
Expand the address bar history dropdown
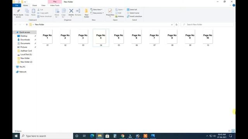click(x=172, y=25)
